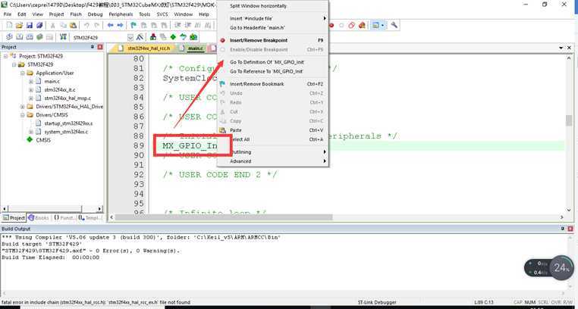Expand stm32f4xx_it.c in project tree
Screen dimensions: 578x309
[x=31, y=90]
